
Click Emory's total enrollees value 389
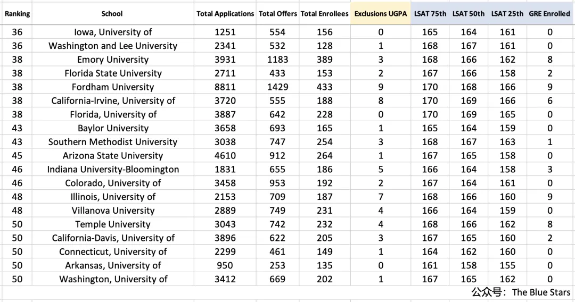(x=325, y=60)
